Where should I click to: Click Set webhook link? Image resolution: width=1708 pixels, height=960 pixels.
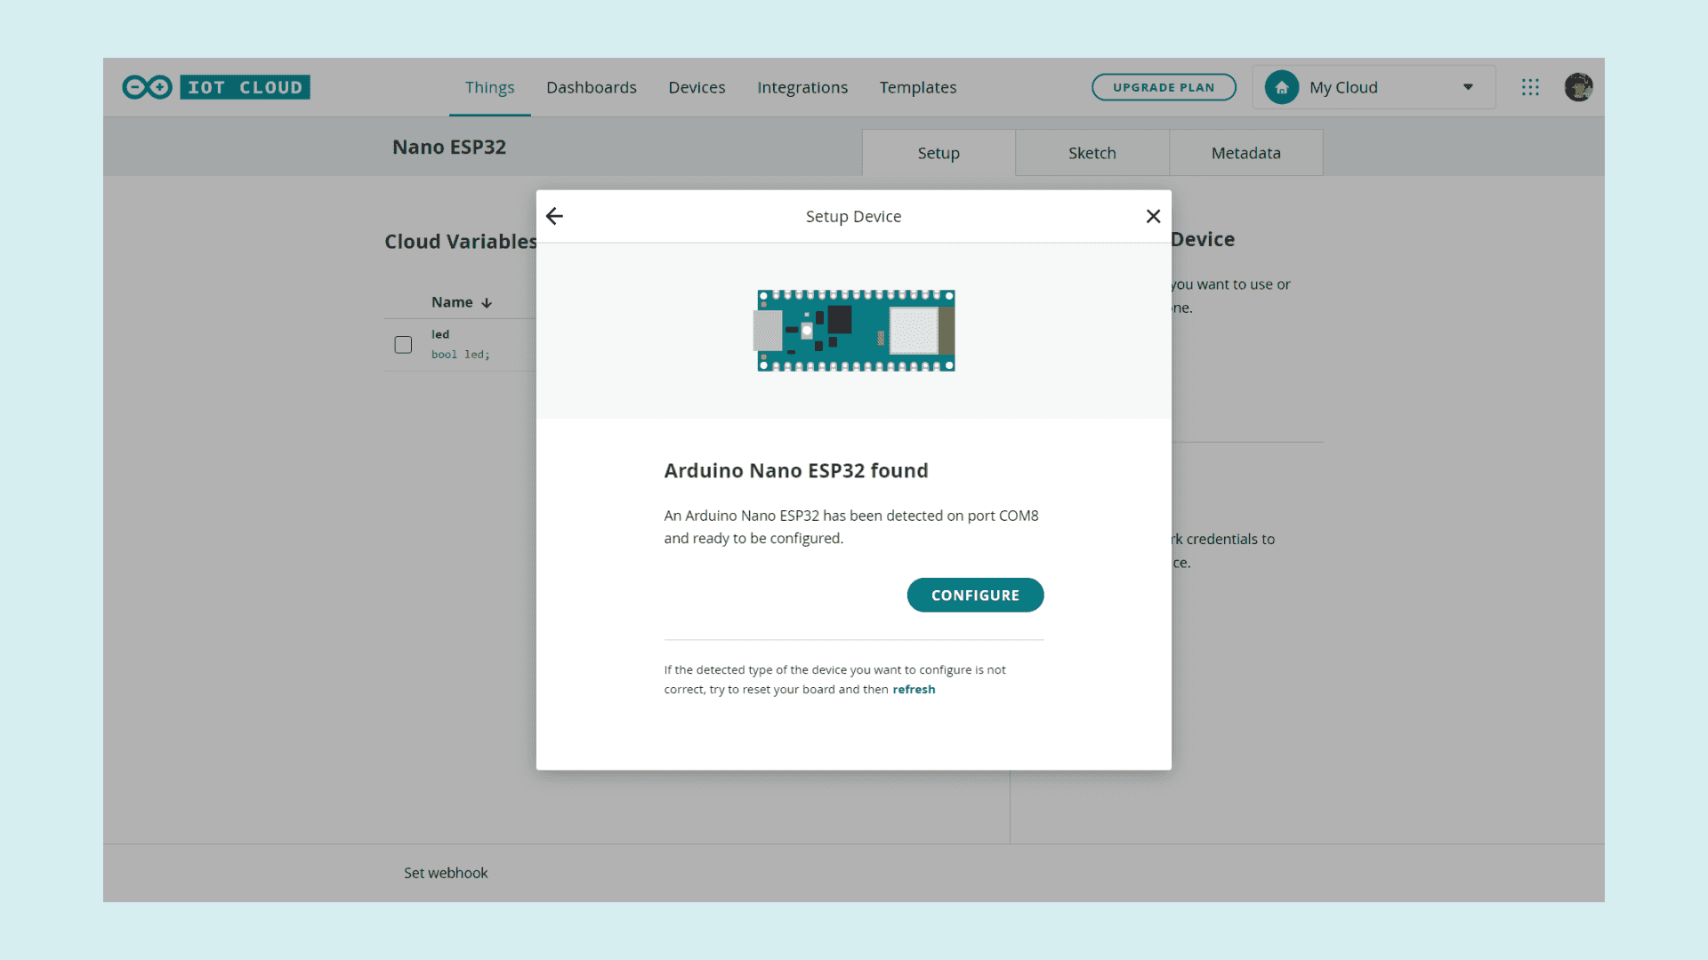(x=446, y=873)
